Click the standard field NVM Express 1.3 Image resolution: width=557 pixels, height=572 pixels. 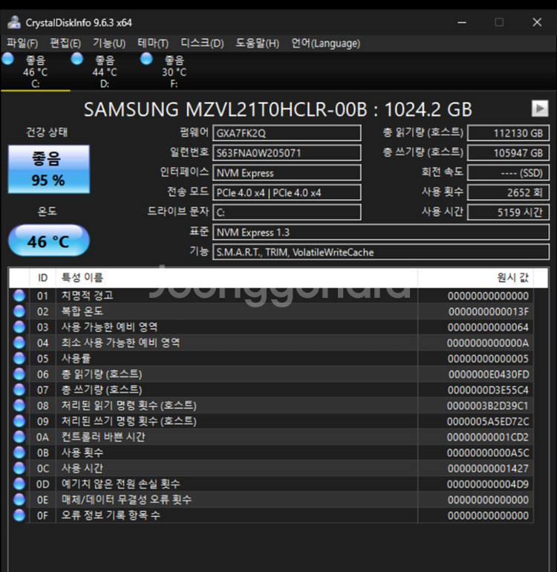(381, 232)
